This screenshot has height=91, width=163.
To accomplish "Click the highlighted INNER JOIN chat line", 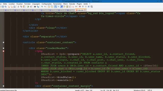I will (x=84, y=69).
